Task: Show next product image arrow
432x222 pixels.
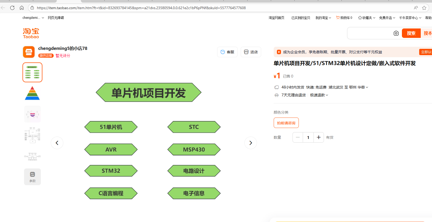Action: tap(250, 143)
